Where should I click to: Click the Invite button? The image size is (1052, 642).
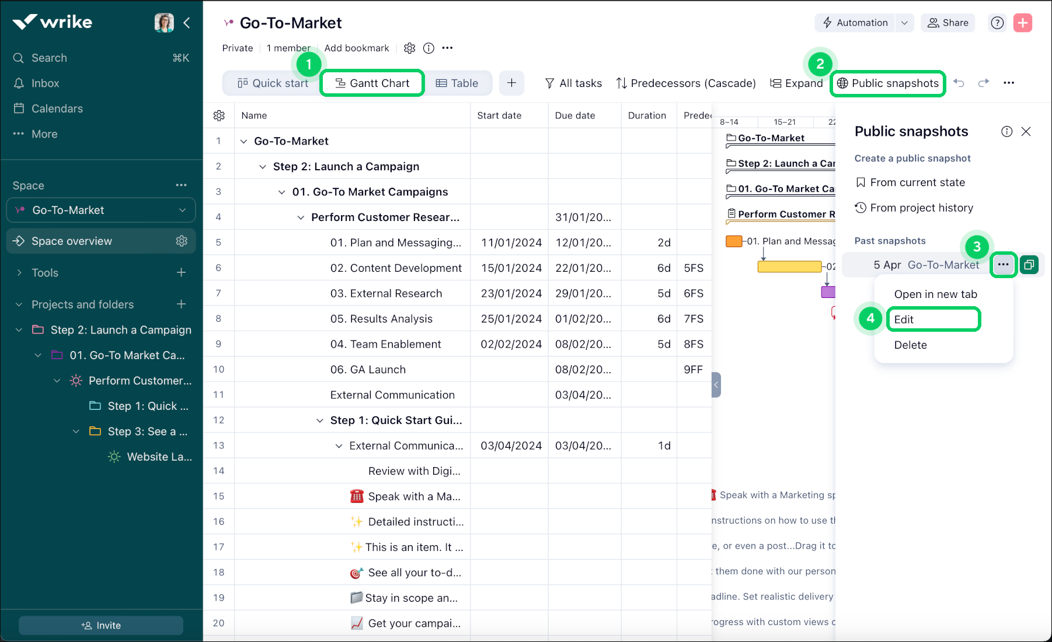tap(101, 625)
